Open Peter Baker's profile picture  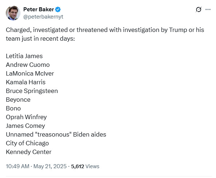13,13
